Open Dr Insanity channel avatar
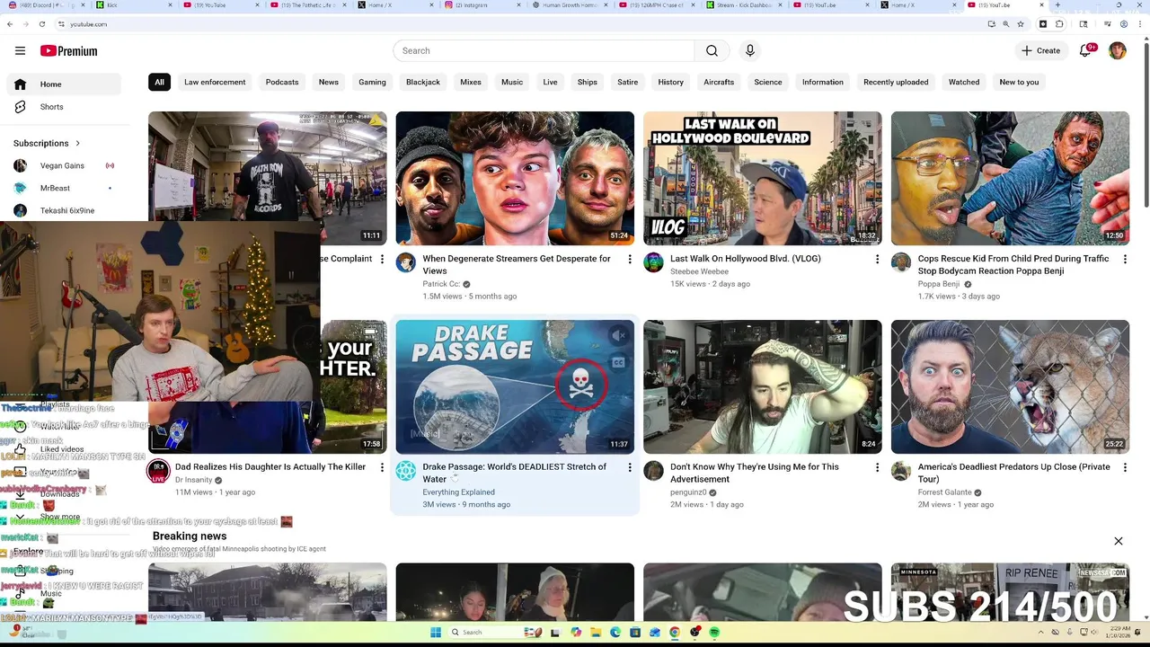 click(159, 471)
